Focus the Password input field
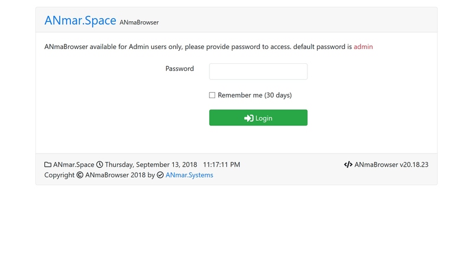Image resolution: width=473 pixels, height=269 pixels. point(258,72)
